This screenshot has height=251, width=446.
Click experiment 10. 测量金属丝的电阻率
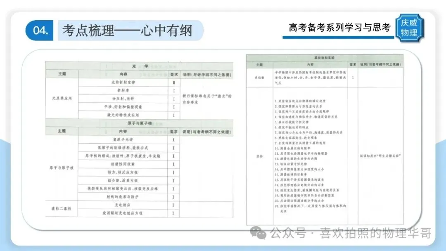pos(292,148)
